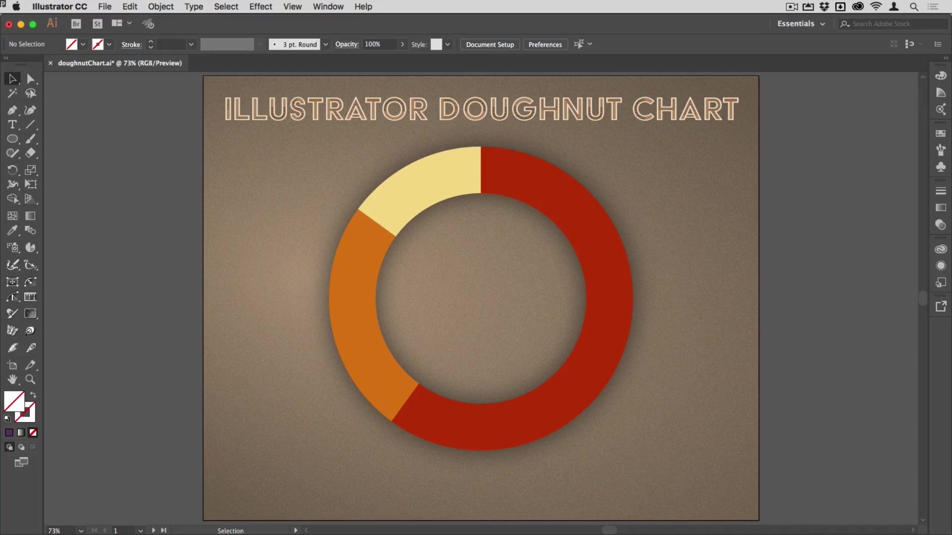Select the Curvature tool
The width and height of the screenshot is (952, 535).
[31, 110]
